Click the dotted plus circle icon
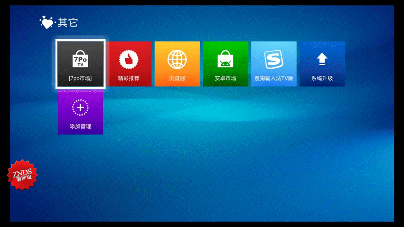 [x=80, y=108]
